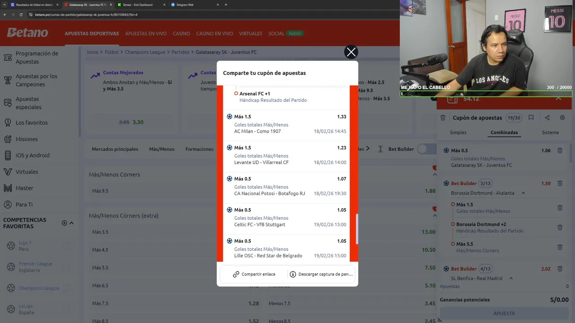Select Formaciones market tab
Viewport: 575px width, 323px height.
click(199, 149)
